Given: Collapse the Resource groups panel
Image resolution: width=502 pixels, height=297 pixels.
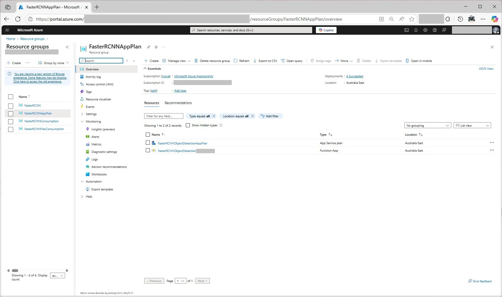Looking at the screenshot, I should click(67, 47).
